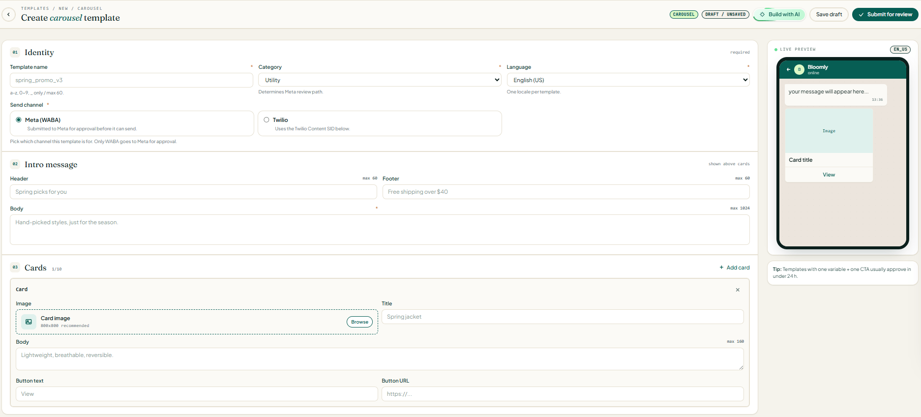The width and height of the screenshot is (921, 417).
Task: Click the EN_US locale badge
Action: point(900,49)
